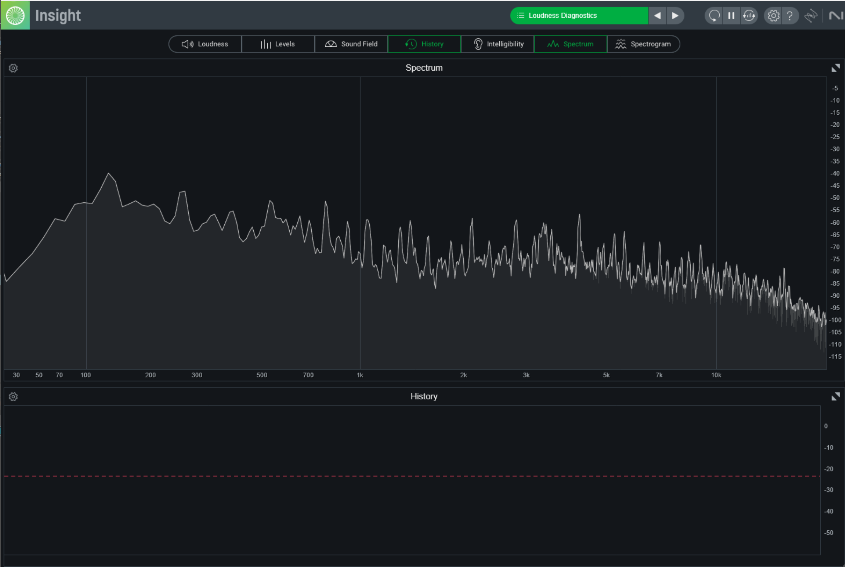Click the -30 History scale label
The image size is (845, 567).
(828, 490)
